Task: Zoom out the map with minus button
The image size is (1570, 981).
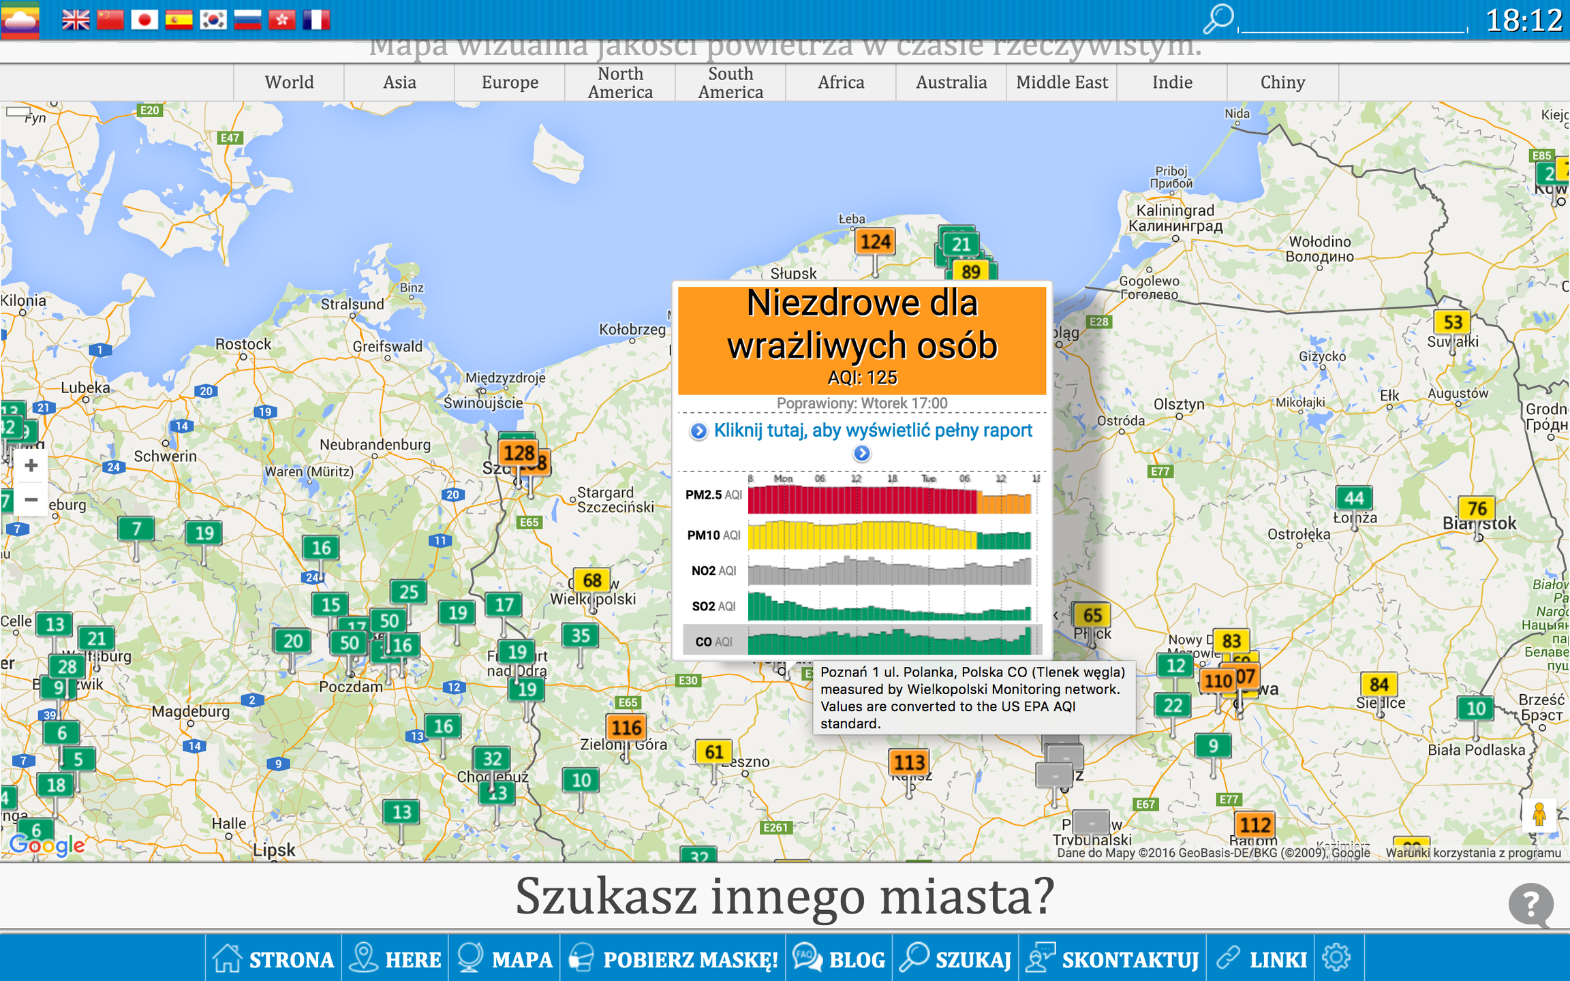Action: tap(31, 499)
